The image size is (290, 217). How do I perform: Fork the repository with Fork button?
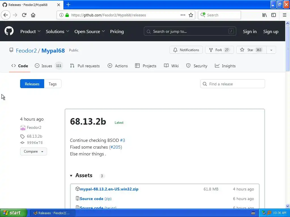(219, 50)
